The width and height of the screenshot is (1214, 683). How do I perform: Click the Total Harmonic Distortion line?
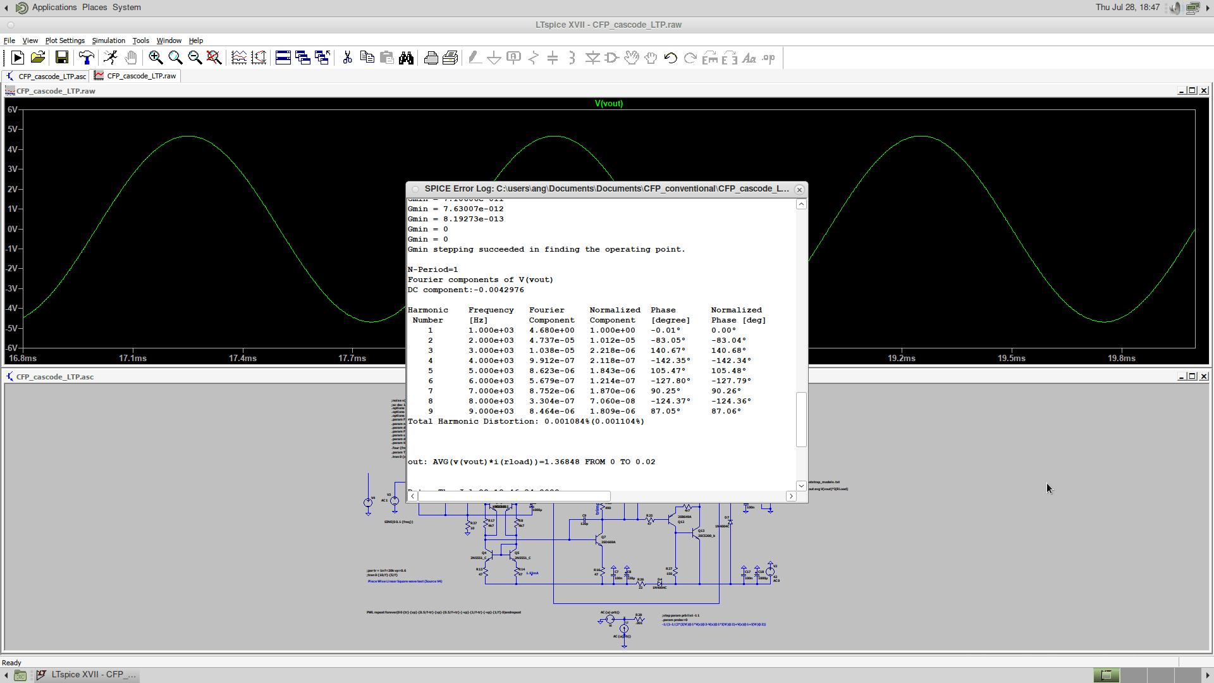526,421
